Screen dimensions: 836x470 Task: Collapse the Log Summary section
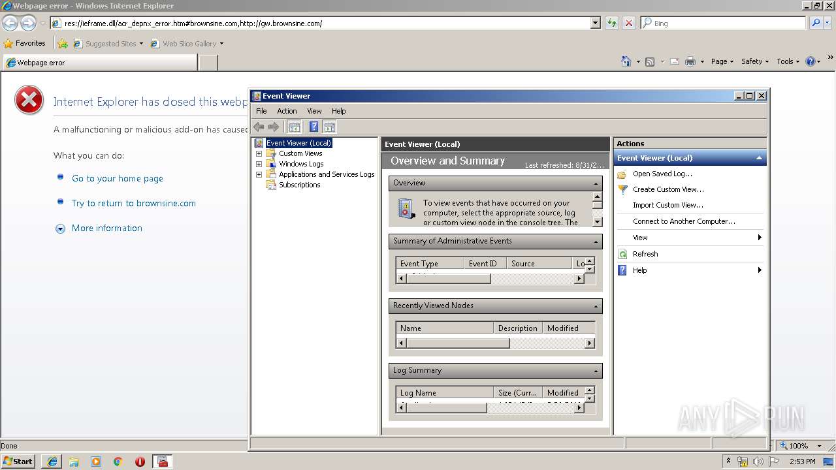596,371
